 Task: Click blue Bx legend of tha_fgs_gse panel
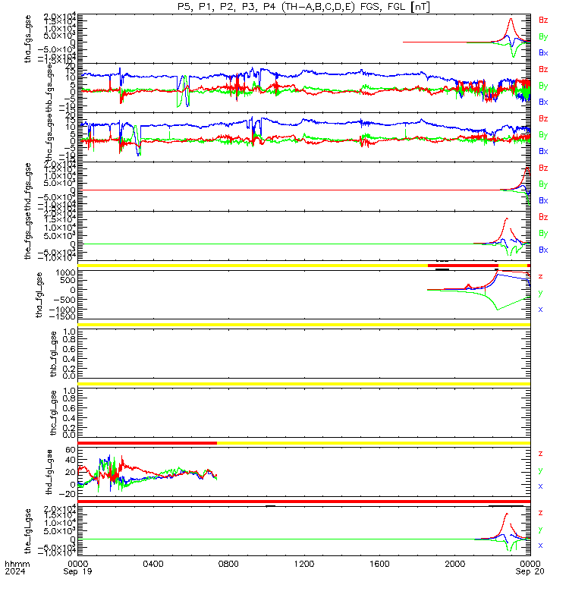pyautogui.click(x=543, y=53)
